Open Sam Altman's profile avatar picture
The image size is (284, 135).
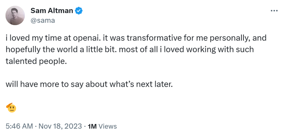pos(15,16)
